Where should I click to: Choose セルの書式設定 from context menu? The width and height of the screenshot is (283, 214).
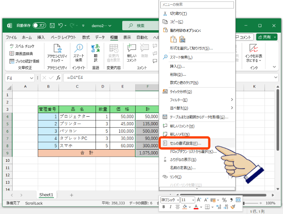coord(186,143)
